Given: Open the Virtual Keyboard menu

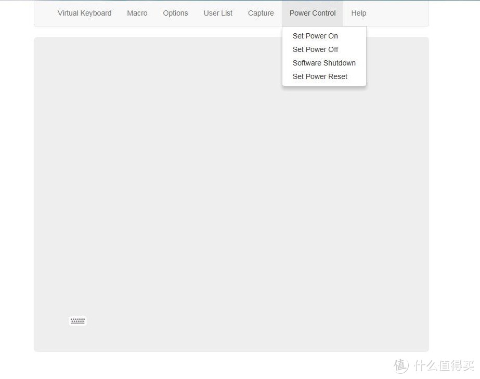Looking at the screenshot, I should tap(84, 13).
